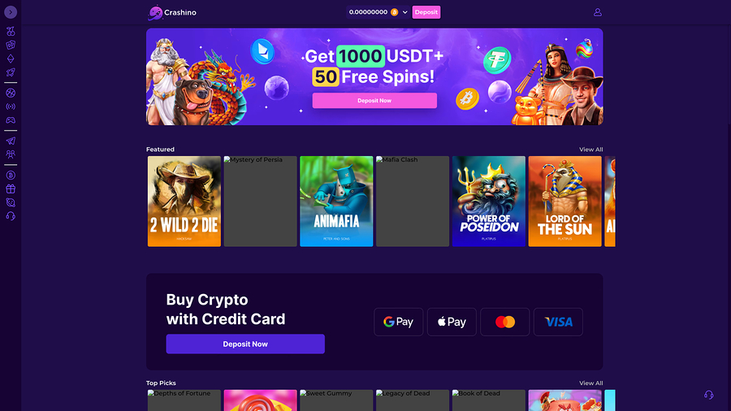The width and height of the screenshot is (731, 411).
Task: Open View All for Top Picks
Action: tap(590, 383)
